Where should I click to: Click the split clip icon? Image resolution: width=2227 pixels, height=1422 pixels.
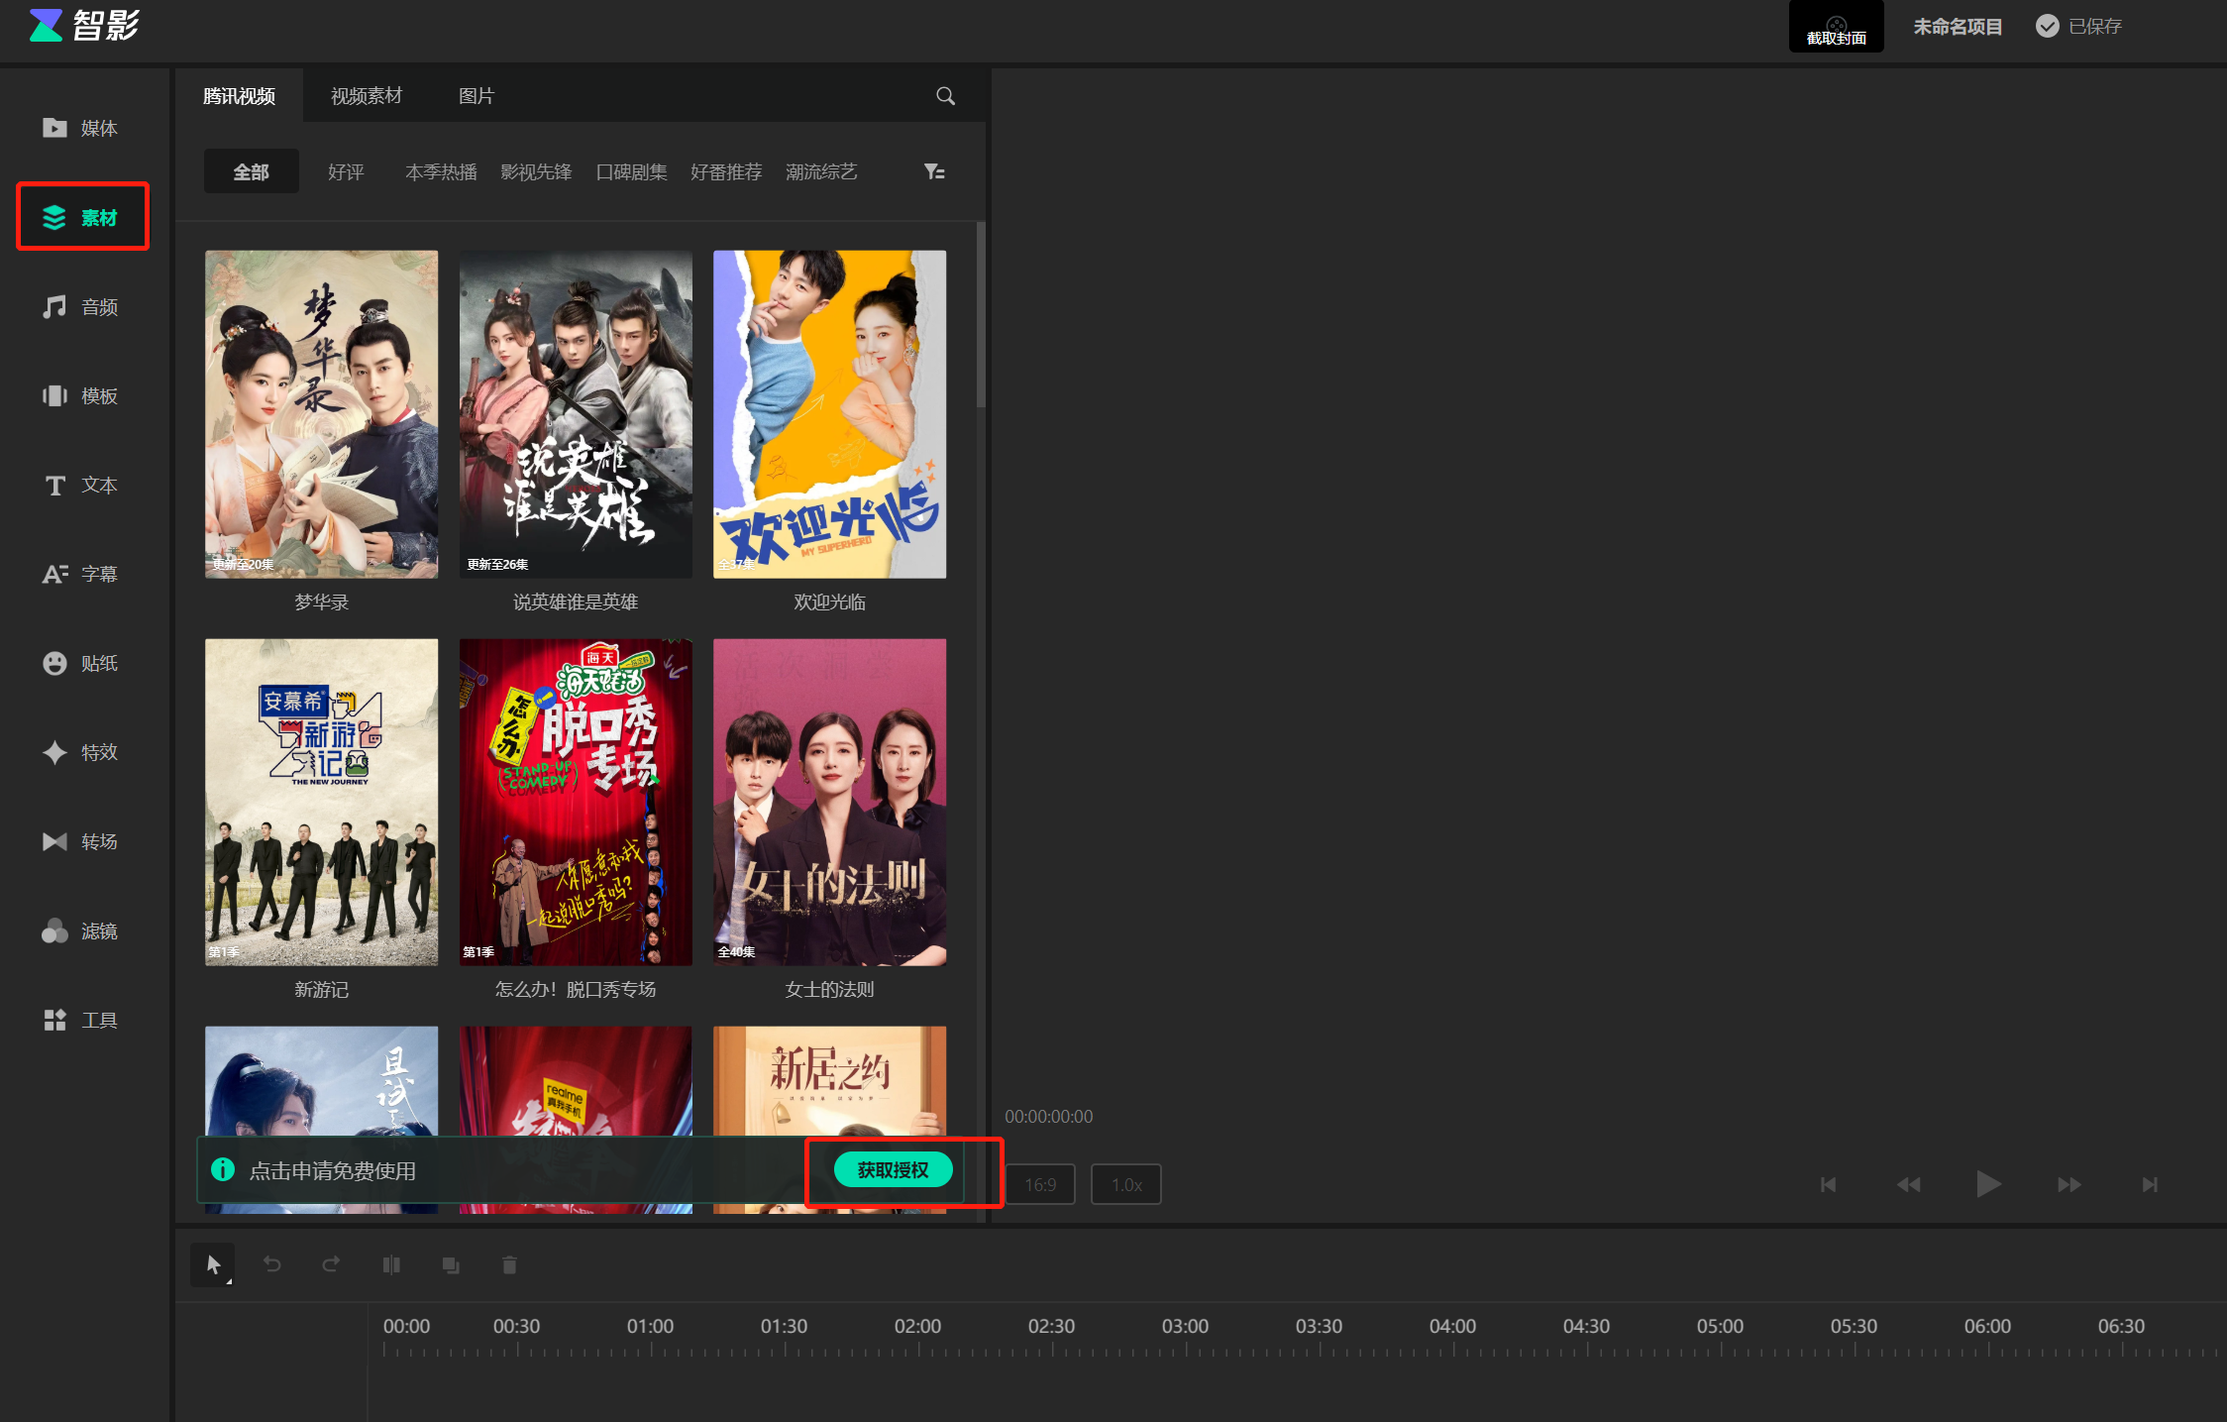(391, 1264)
